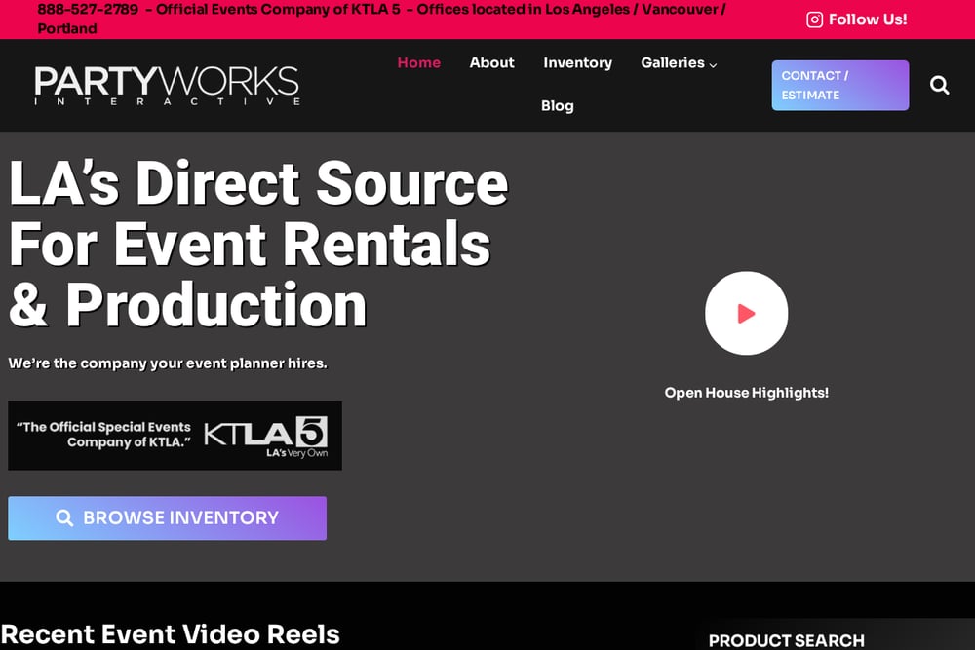Open the Follow Us! link
975x650 pixels.
pyautogui.click(x=868, y=19)
